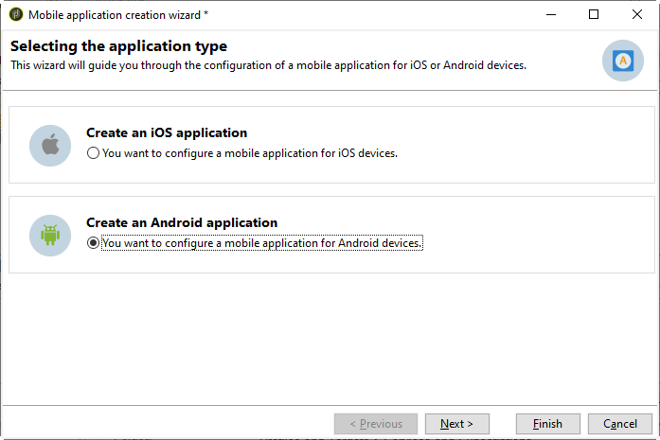
Task: Click the greyed-out Previous button
Action: 376,424
